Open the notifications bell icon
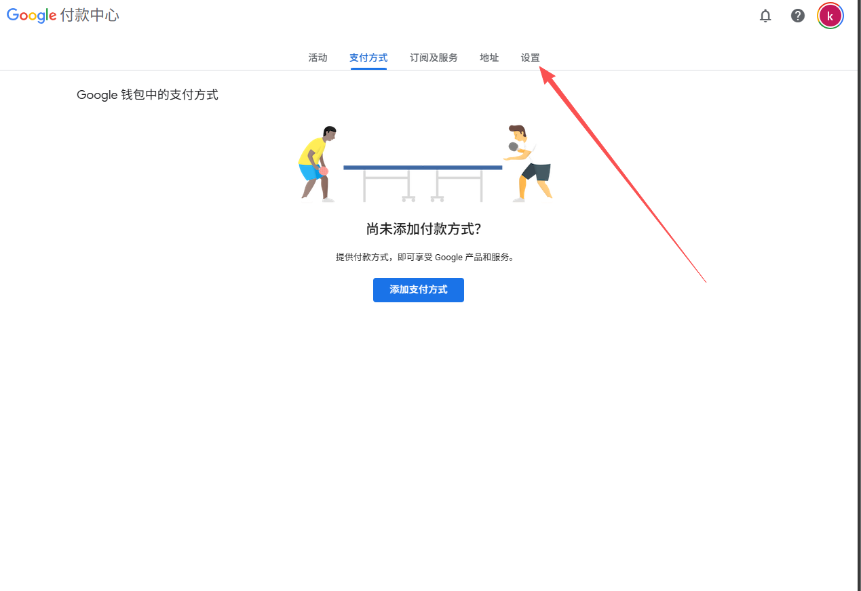 tap(765, 16)
